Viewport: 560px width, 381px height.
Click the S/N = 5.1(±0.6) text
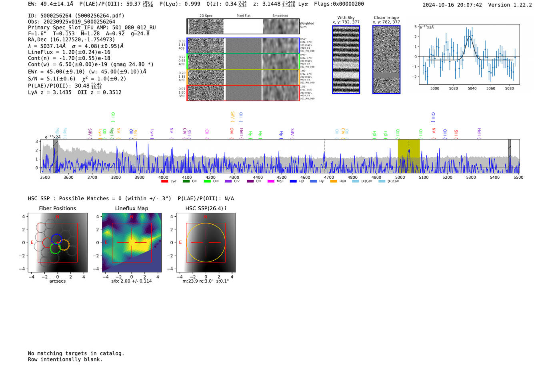52,79
